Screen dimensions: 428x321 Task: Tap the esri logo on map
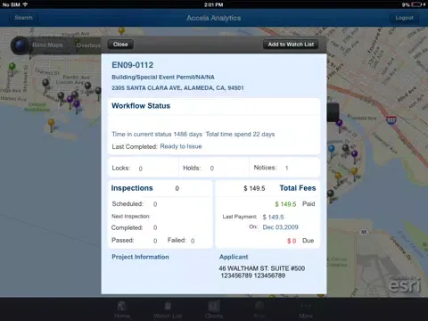[x=405, y=284]
